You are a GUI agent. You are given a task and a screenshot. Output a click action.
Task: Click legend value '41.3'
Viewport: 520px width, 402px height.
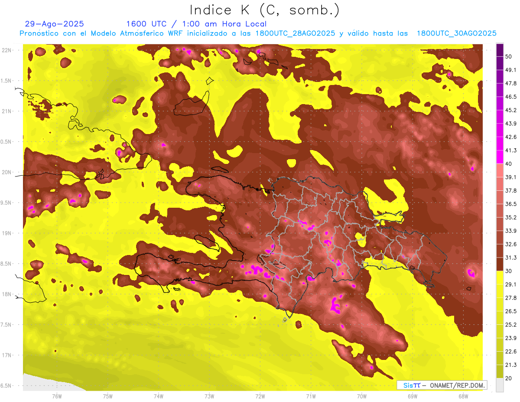[x=510, y=150]
